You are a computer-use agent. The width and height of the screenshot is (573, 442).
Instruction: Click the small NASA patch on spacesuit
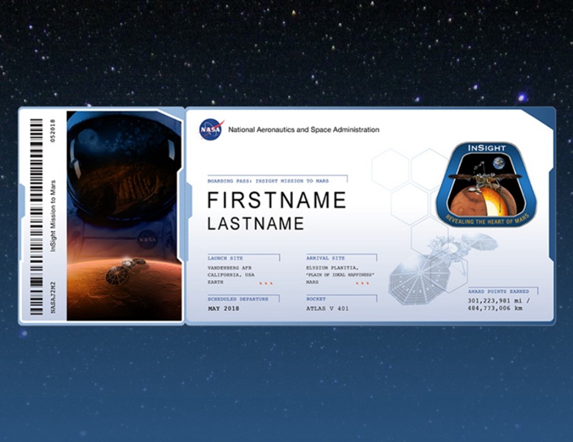click(147, 240)
